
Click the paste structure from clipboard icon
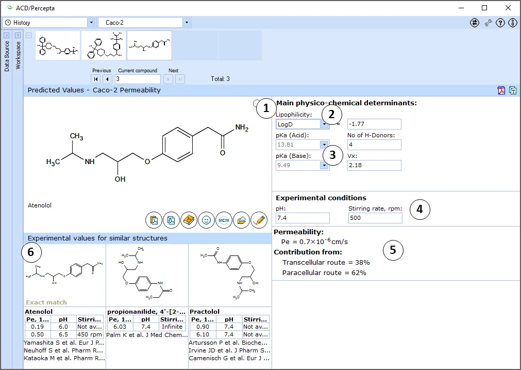[x=154, y=220]
